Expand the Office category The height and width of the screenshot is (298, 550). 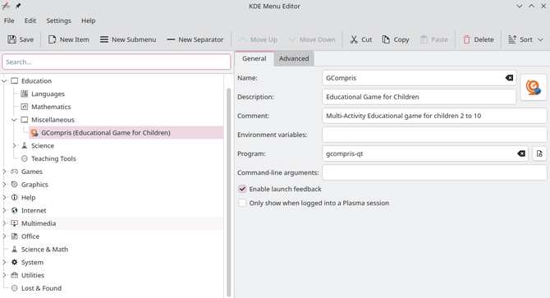pyautogui.click(x=4, y=236)
